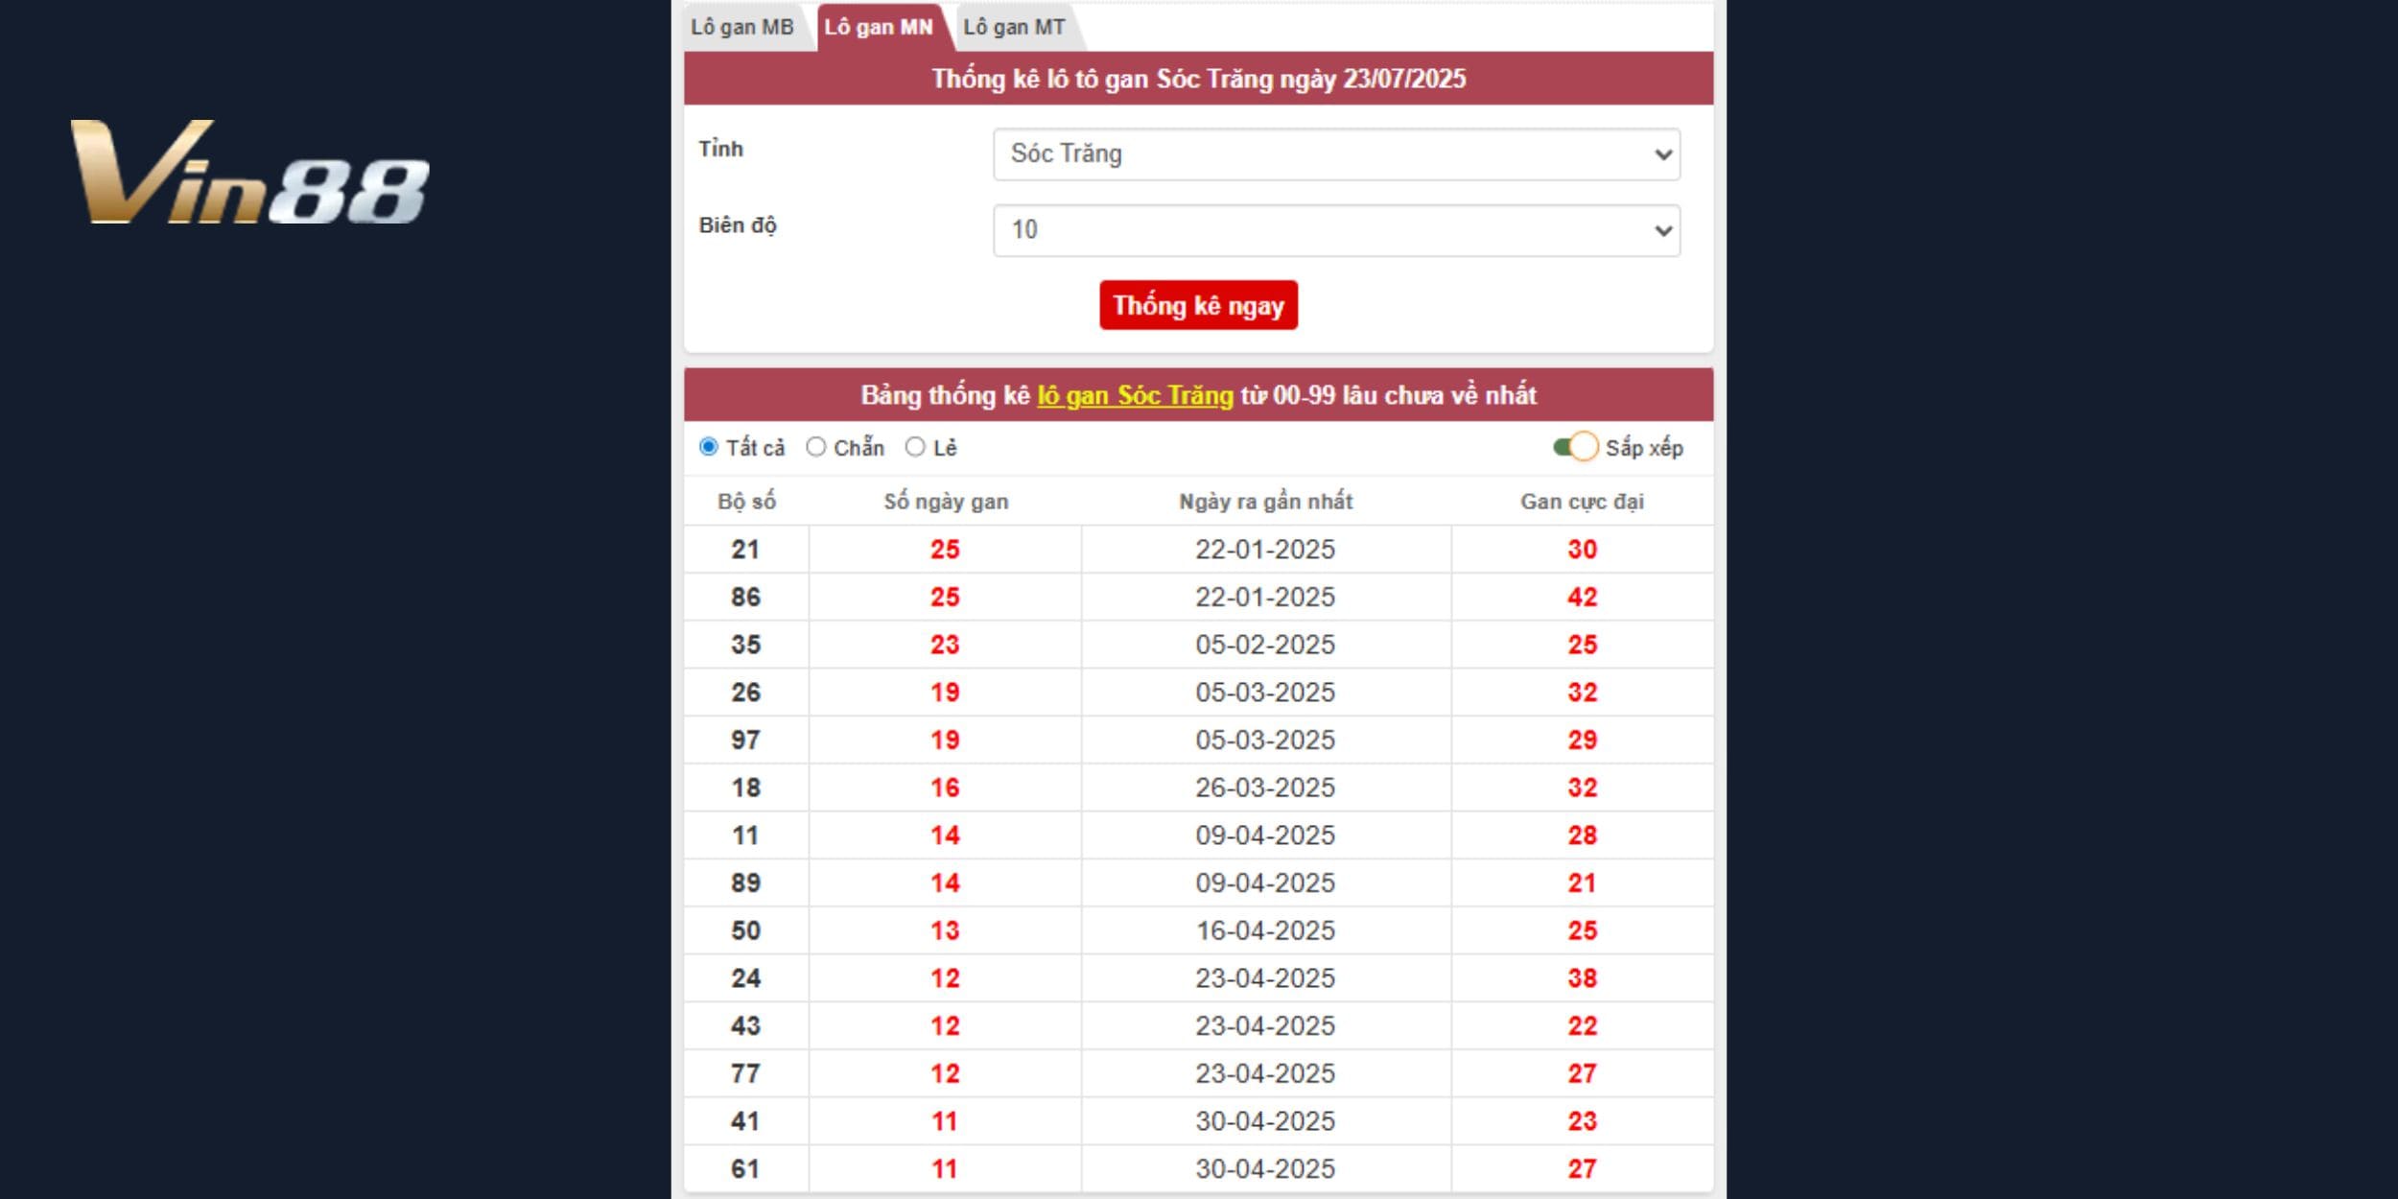Click the Ngày ra gần nhất header
This screenshot has height=1199, width=2398.
[1265, 502]
